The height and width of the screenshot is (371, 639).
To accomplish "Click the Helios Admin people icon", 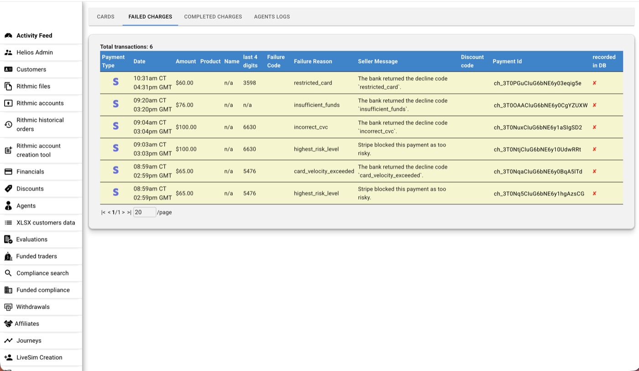I will (8, 53).
